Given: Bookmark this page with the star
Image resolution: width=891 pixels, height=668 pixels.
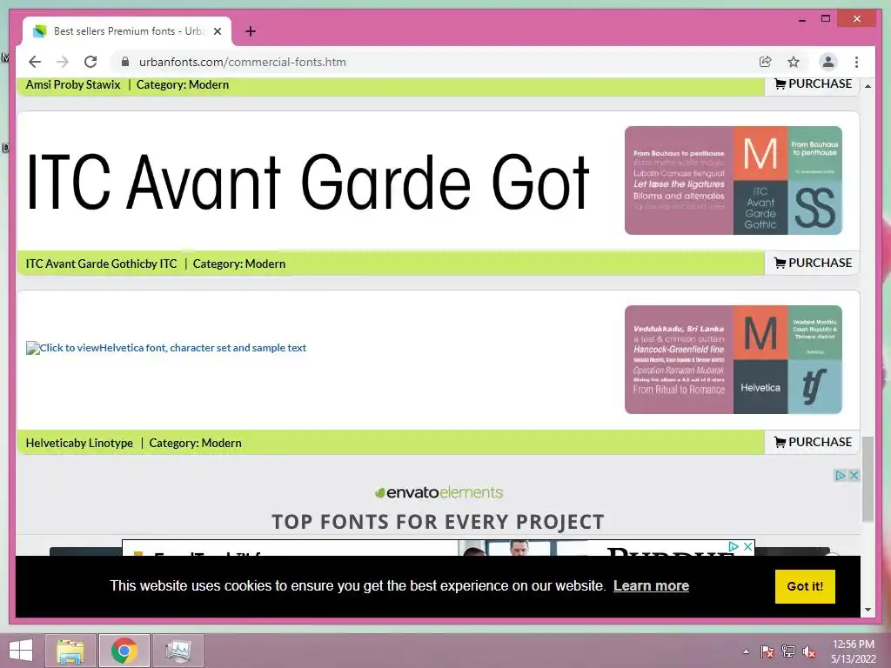Looking at the screenshot, I should (x=794, y=62).
